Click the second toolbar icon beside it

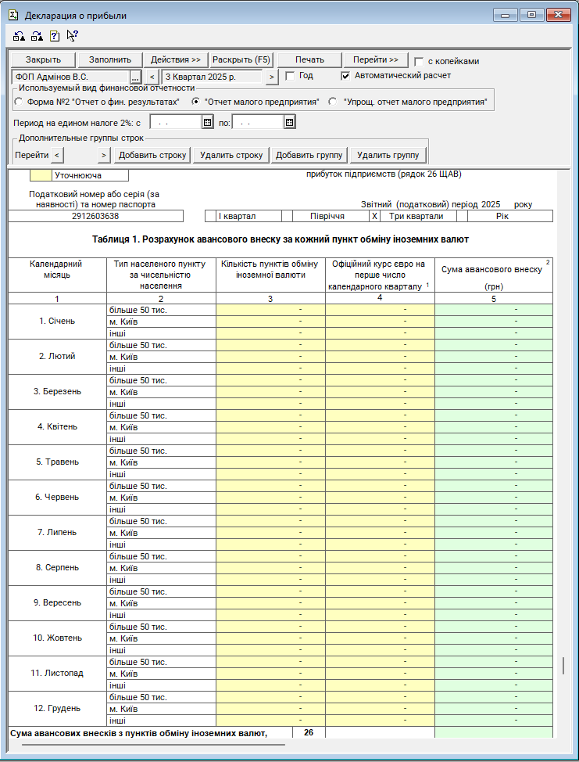(x=36, y=36)
